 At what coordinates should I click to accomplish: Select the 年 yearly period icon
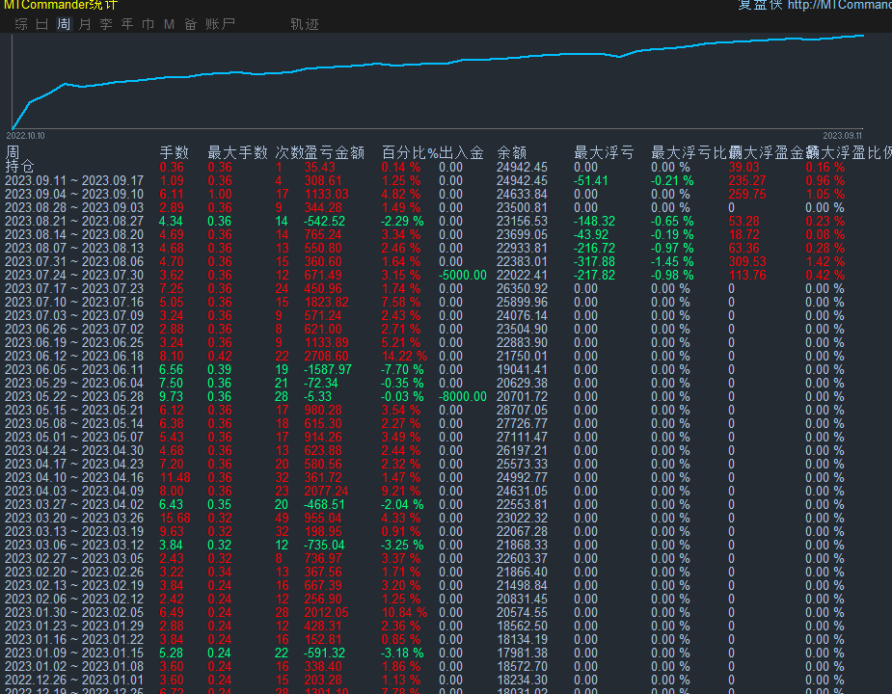tap(126, 24)
